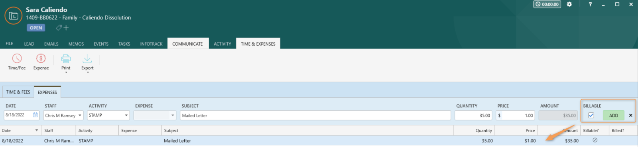Screen dimensions: 638x147
Task: Click billable status circle in expense row
Action: (x=595, y=140)
